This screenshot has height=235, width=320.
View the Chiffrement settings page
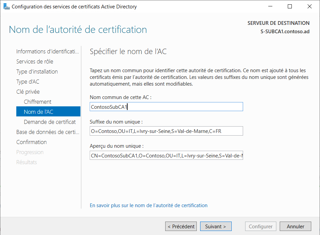click(38, 102)
